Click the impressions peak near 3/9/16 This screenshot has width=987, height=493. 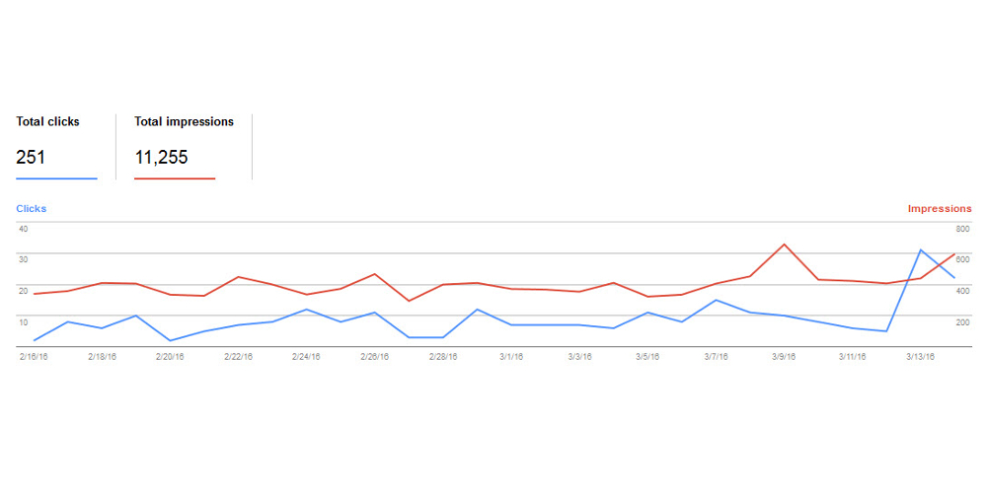click(x=784, y=244)
